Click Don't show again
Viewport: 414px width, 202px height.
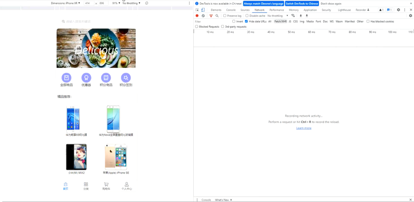tap(331, 3)
